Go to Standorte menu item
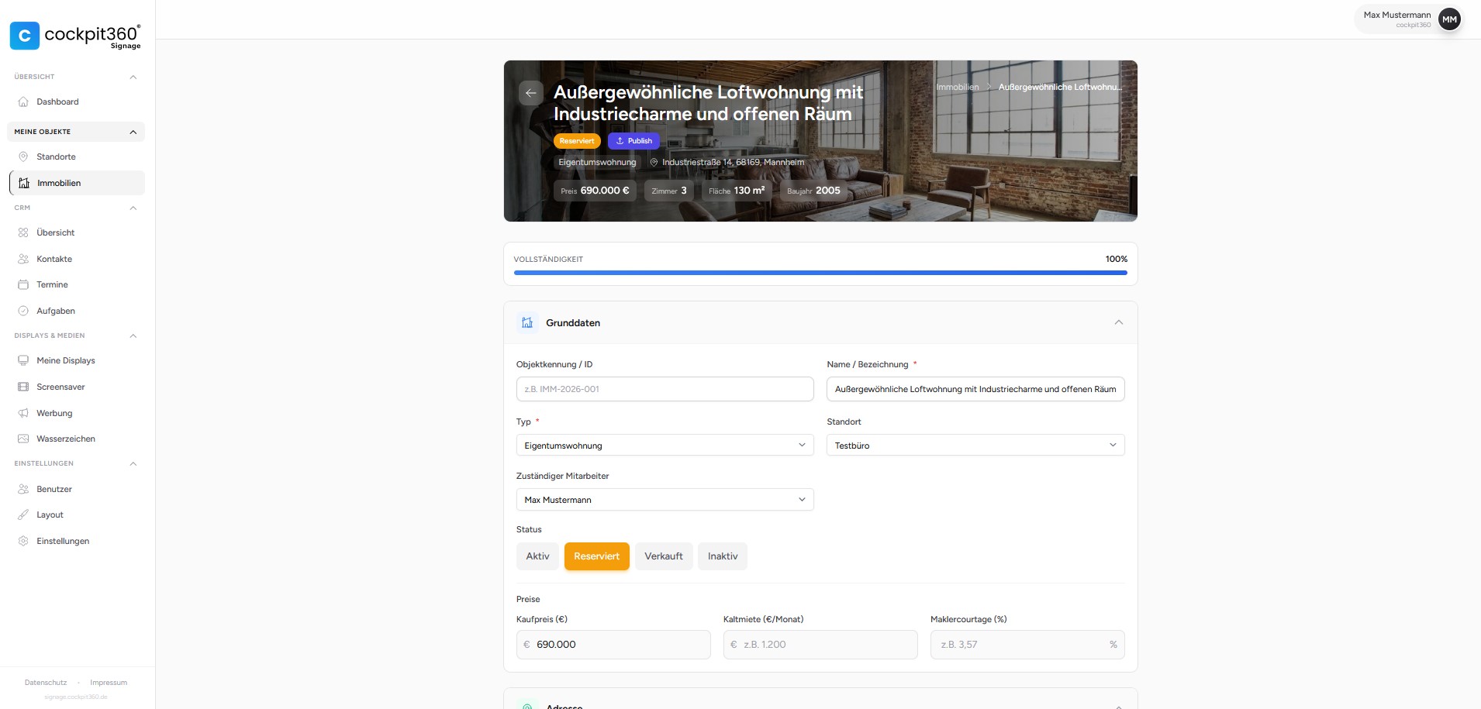The width and height of the screenshot is (1481, 709). click(77, 157)
